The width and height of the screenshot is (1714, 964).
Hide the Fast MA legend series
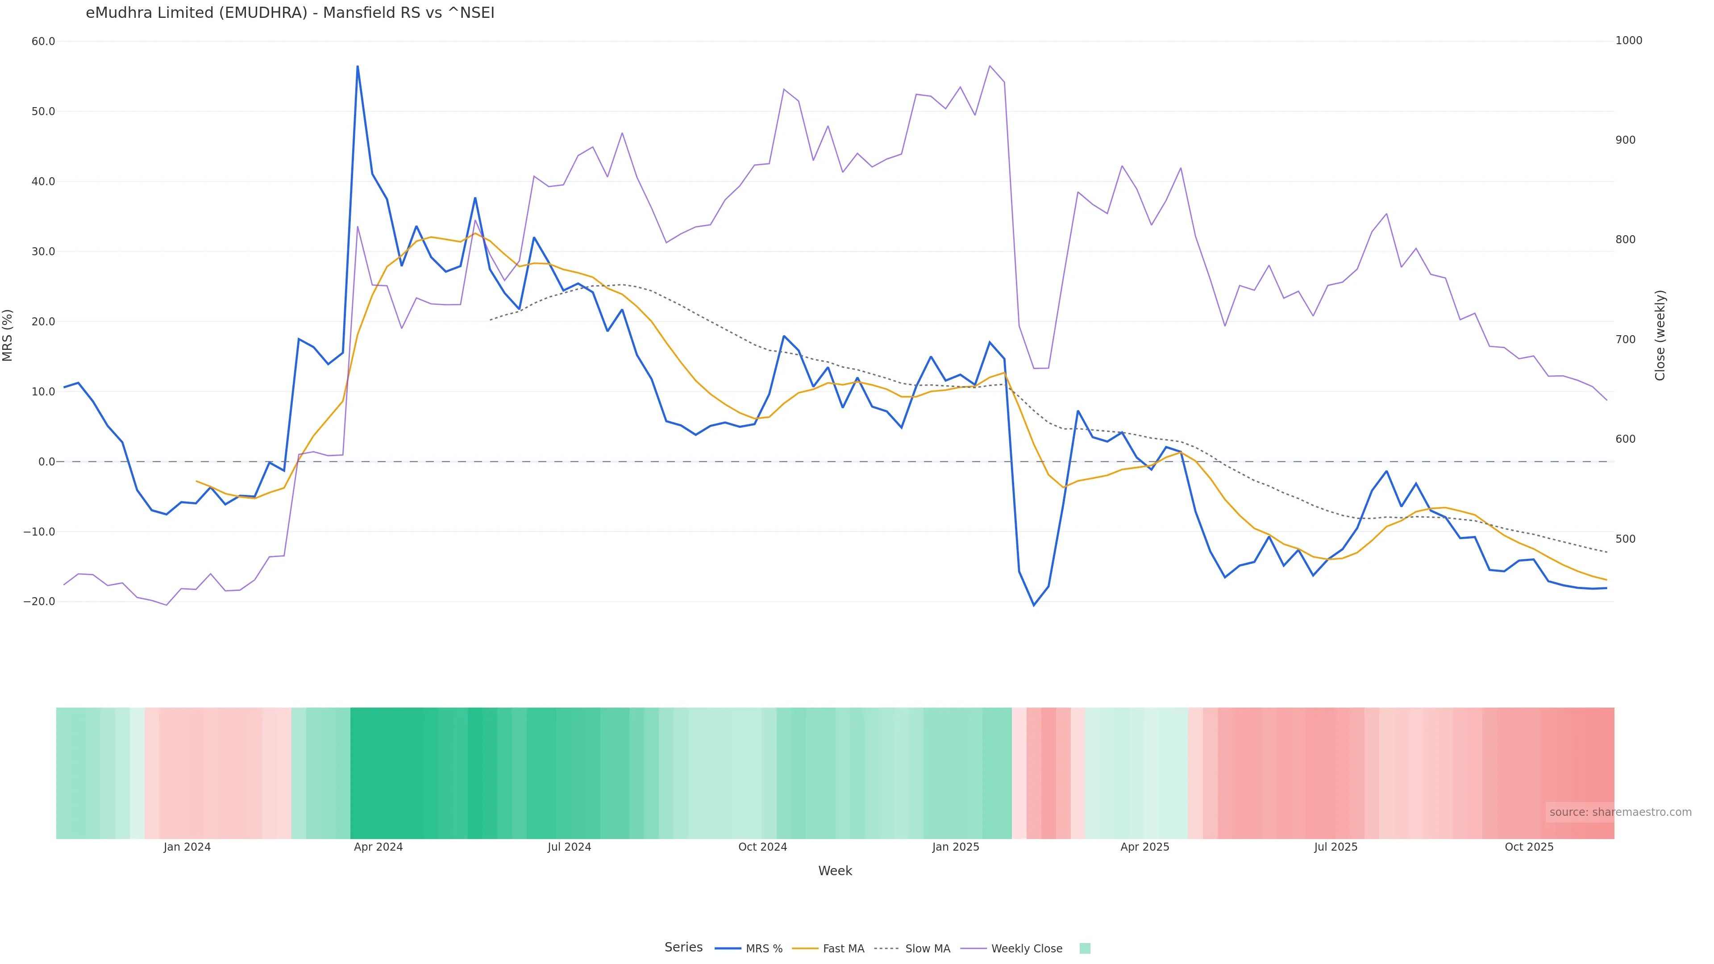(843, 949)
